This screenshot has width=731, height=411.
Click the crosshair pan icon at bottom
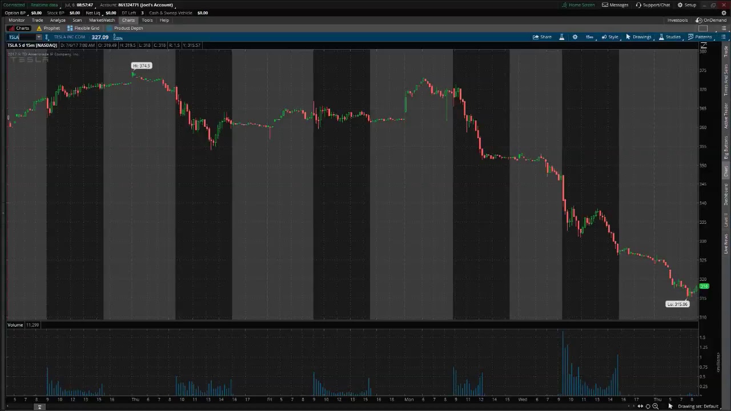click(648, 406)
